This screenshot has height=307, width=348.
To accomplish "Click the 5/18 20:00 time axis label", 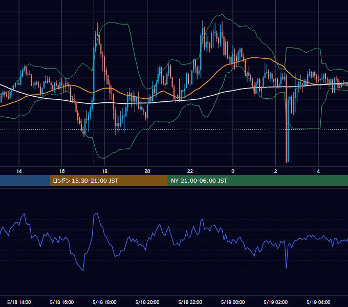I will 147,302.
